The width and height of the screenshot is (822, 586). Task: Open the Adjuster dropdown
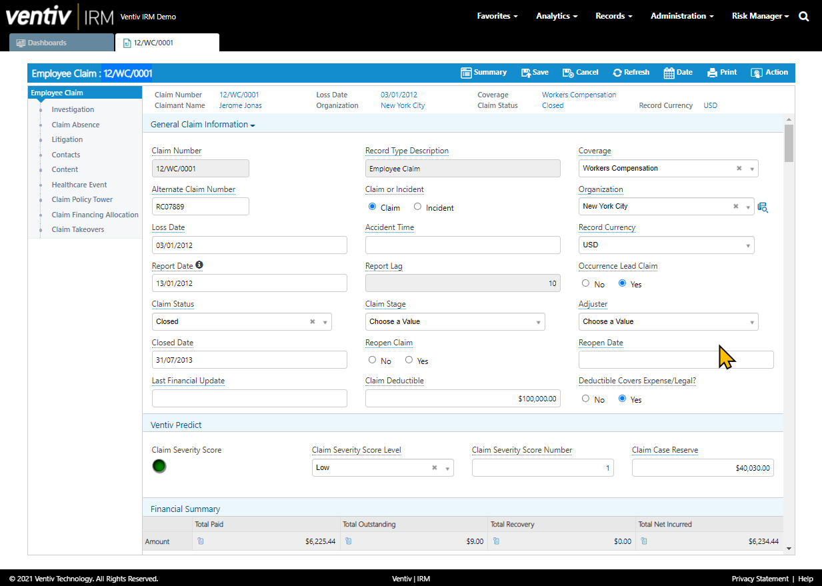click(x=668, y=322)
